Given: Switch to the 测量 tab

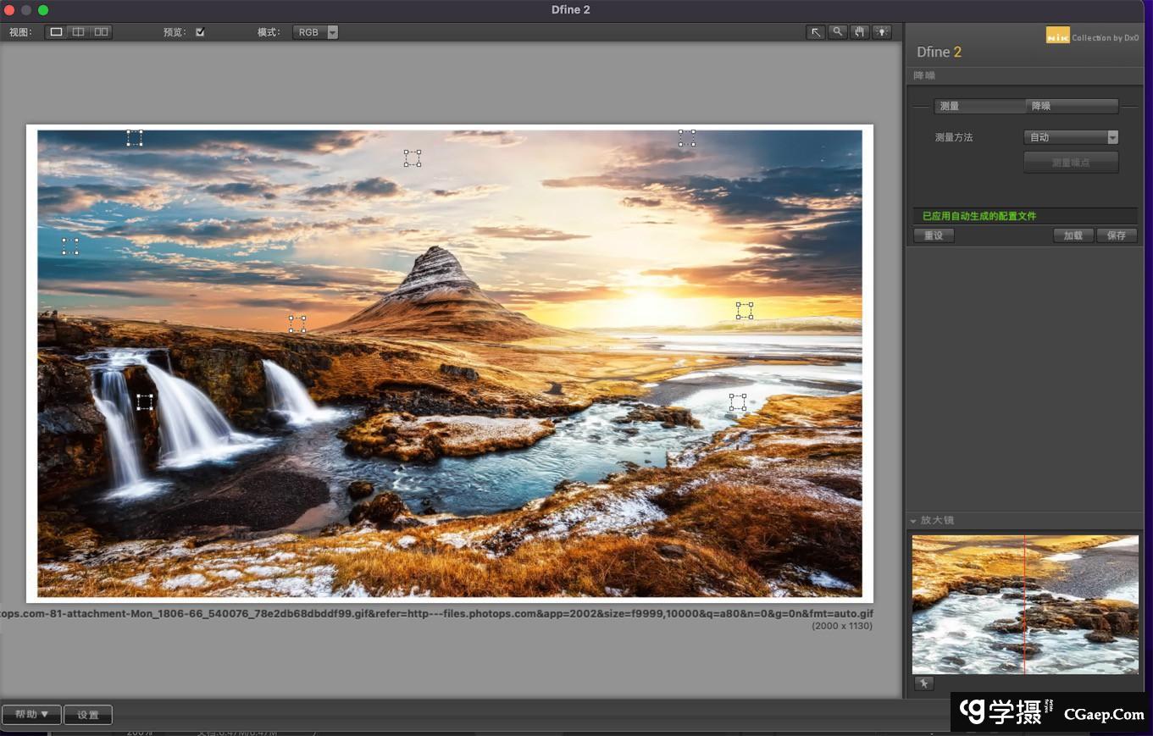Looking at the screenshot, I should coord(979,106).
